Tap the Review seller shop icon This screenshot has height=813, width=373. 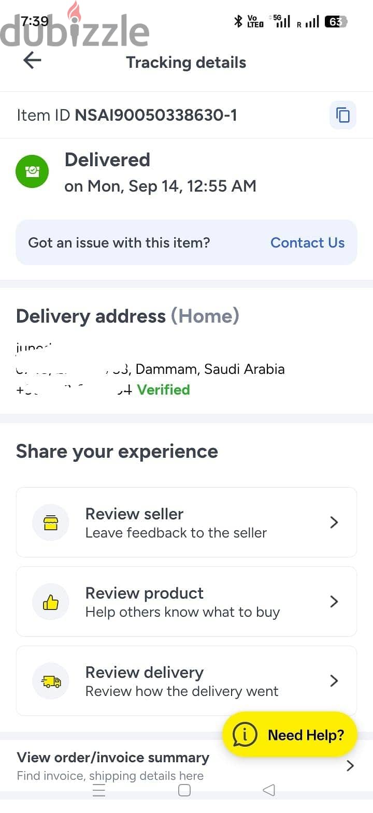click(51, 522)
